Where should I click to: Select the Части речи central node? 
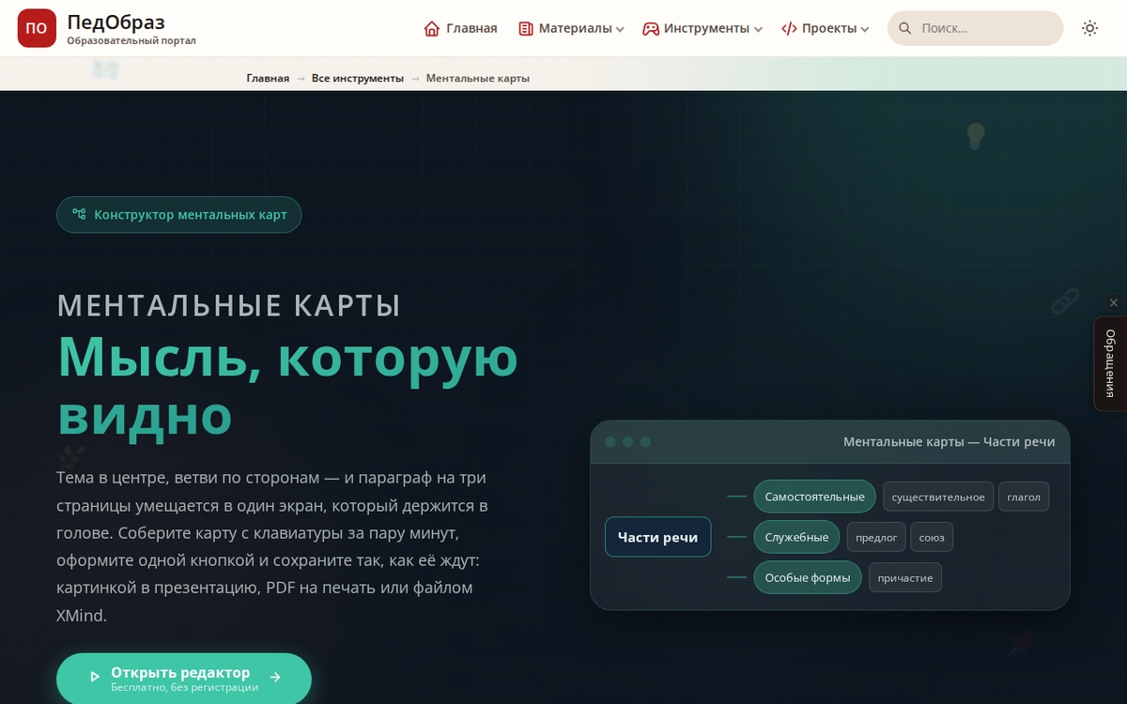[x=657, y=537]
